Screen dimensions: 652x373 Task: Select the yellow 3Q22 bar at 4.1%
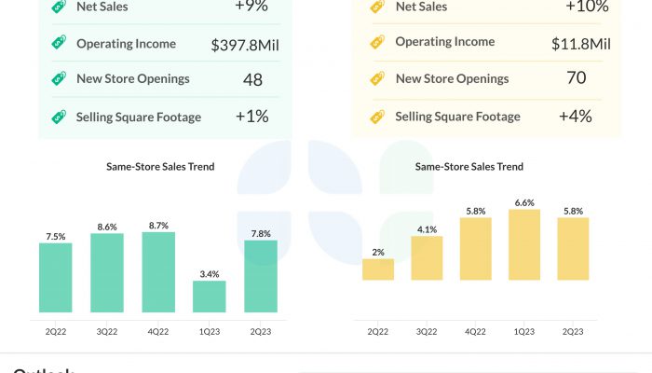pyautogui.click(x=427, y=258)
